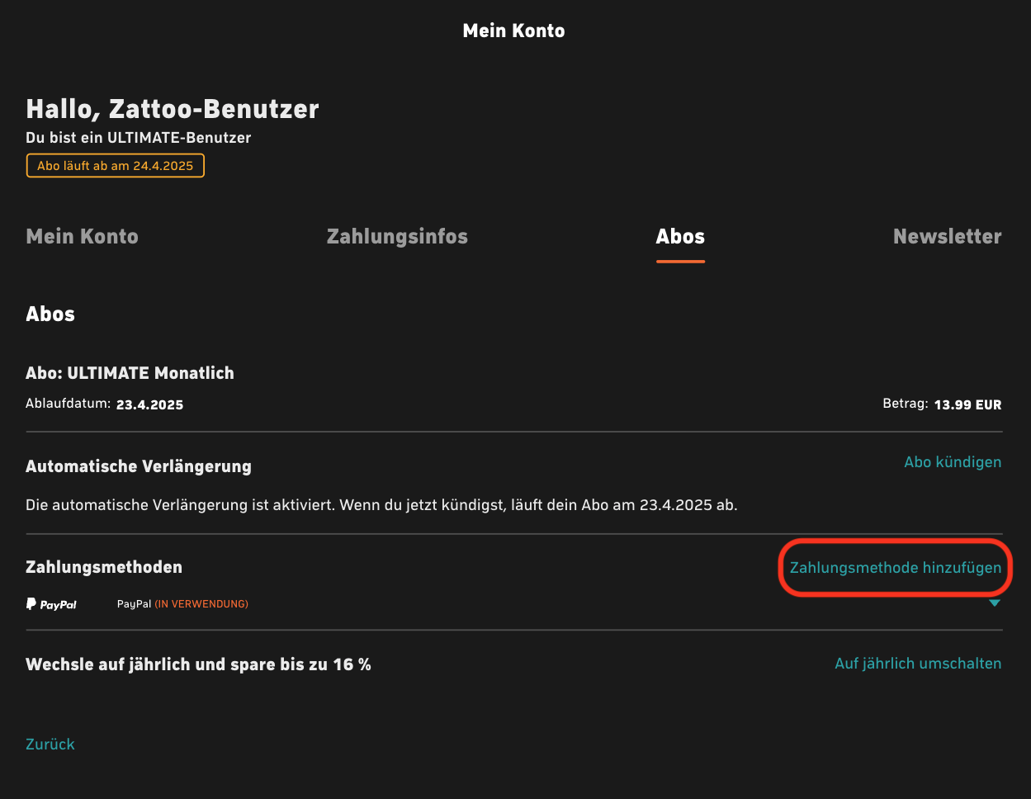
Task: Click the Abo kündigen link
Action: 953,462
